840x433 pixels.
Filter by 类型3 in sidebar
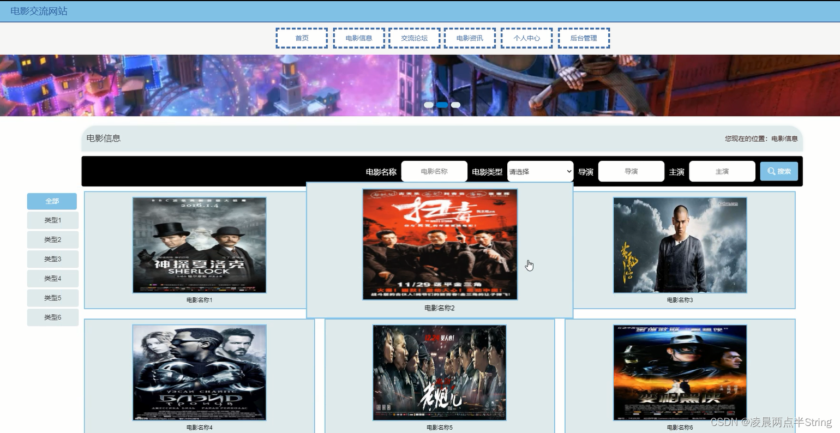(53, 259)
